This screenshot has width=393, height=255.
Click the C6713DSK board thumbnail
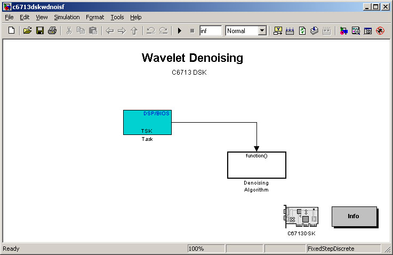coord(301,217)
